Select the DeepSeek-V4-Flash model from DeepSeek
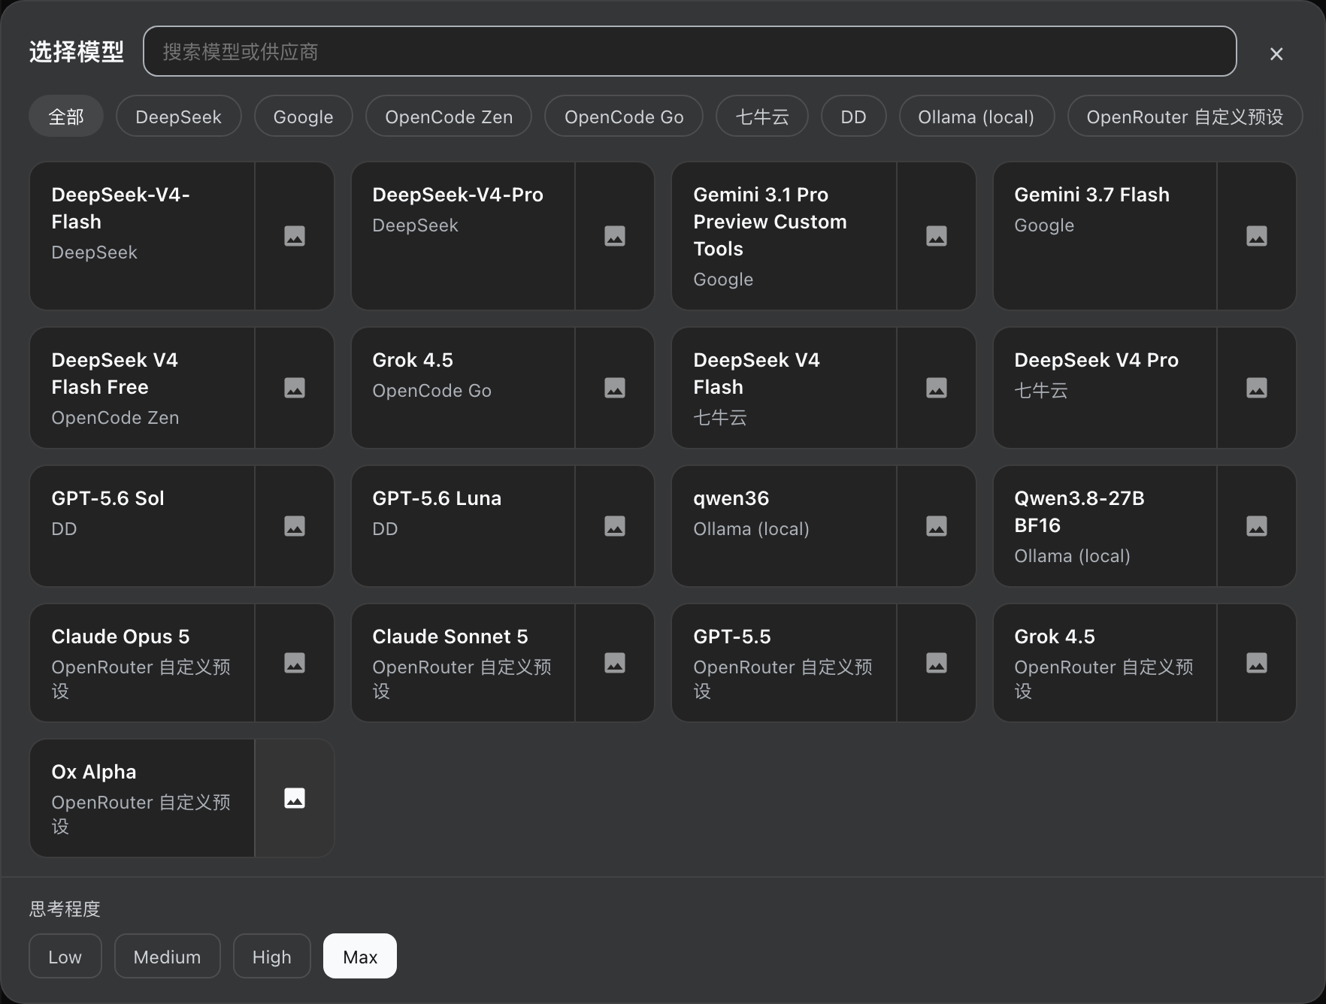 tap(142, 236)
